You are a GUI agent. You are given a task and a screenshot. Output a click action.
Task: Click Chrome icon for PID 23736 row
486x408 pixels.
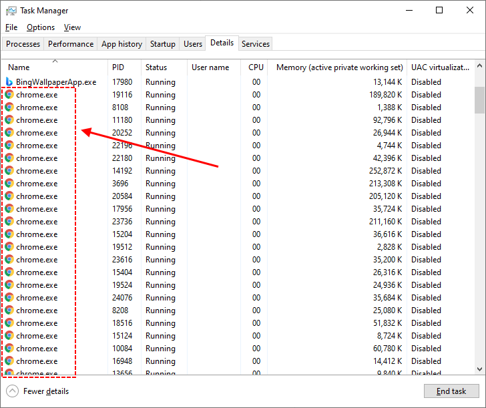tap(9, 222)
